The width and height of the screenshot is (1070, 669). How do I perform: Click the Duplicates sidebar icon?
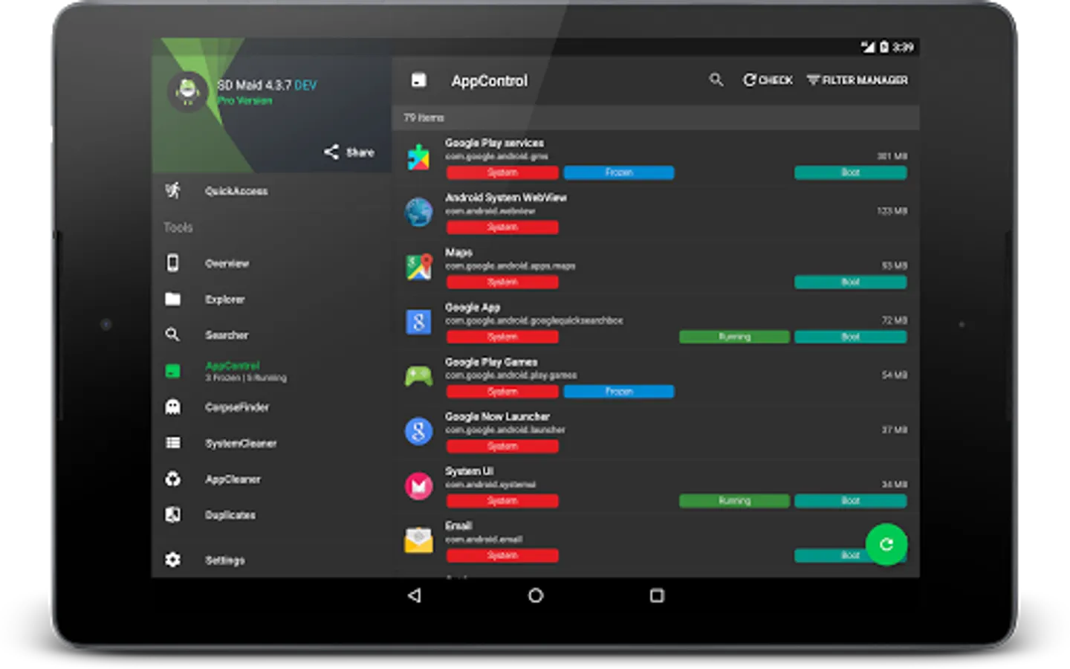[x=172, y=514]
